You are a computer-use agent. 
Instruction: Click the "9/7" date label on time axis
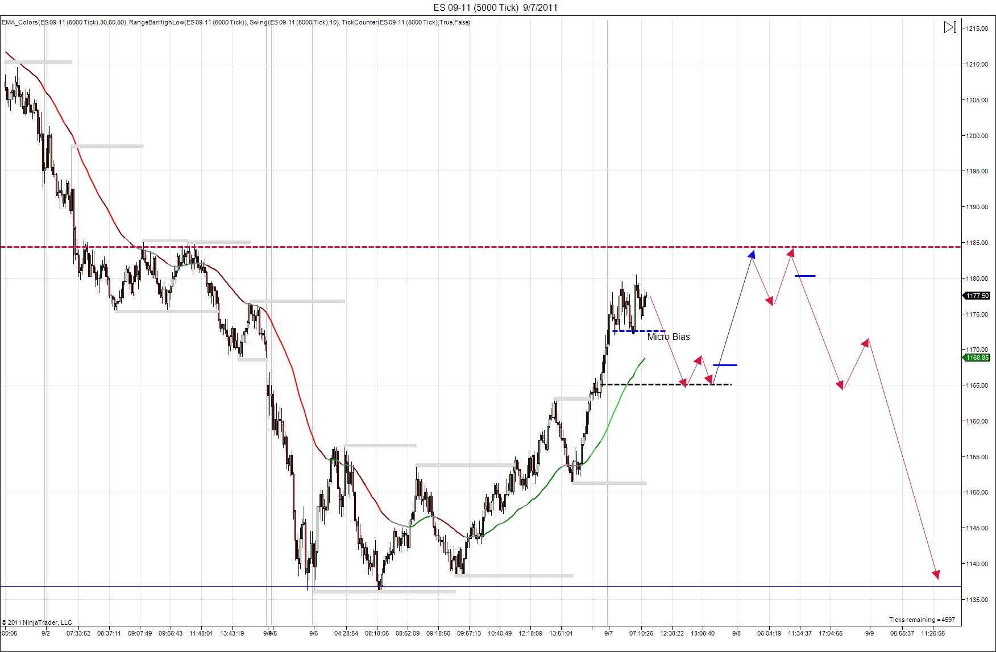tap(608, 633)
